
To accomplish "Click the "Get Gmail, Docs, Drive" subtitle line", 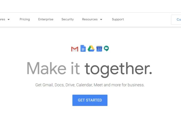I will pyautogui.click(x=90, y=85).
